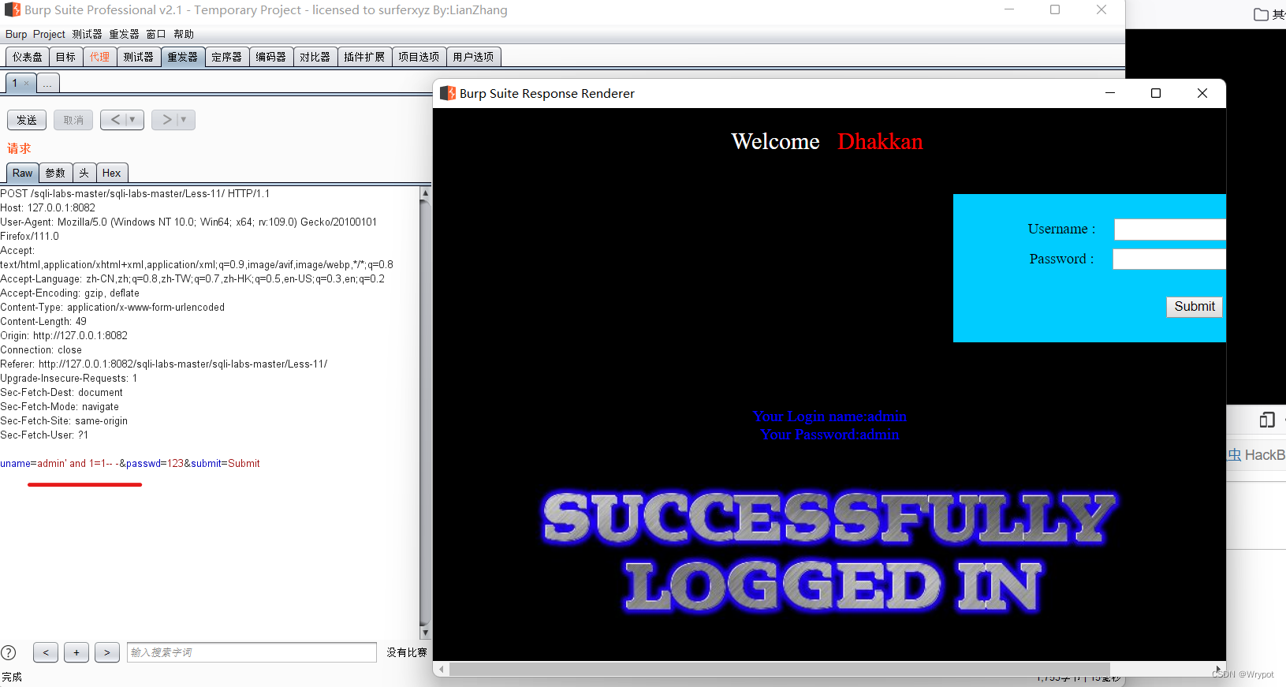
Task: Switch to the 编码器 tab
Action: pos(271,57)
